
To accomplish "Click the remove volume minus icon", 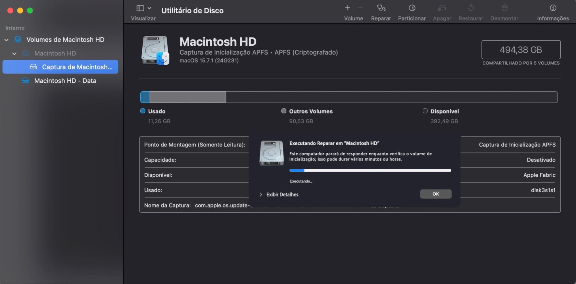I will 360,8.
